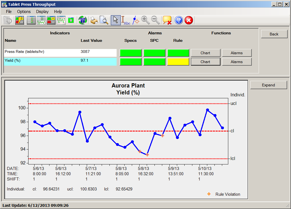Open alarms view via the lightning-bolt icon
The image size is (291, 209).
click(20, 20)
